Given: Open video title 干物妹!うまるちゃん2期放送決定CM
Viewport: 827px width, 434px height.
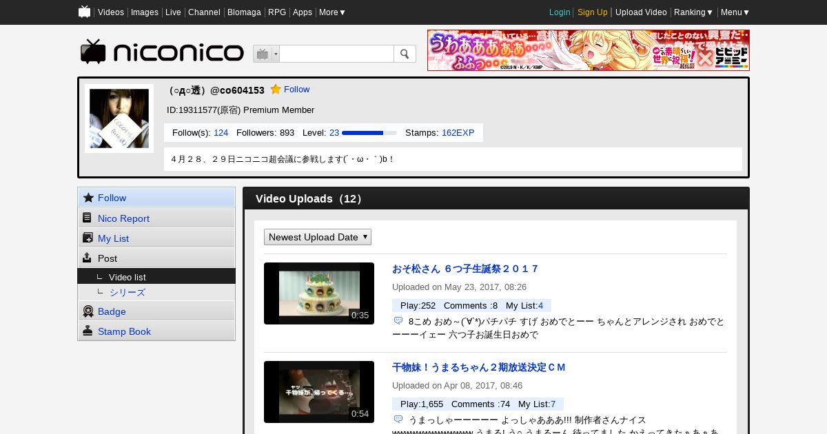Looking at the screenshot, I should coord(479,367).
